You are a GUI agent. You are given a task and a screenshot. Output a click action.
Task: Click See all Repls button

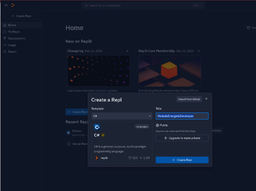(77, 144)
